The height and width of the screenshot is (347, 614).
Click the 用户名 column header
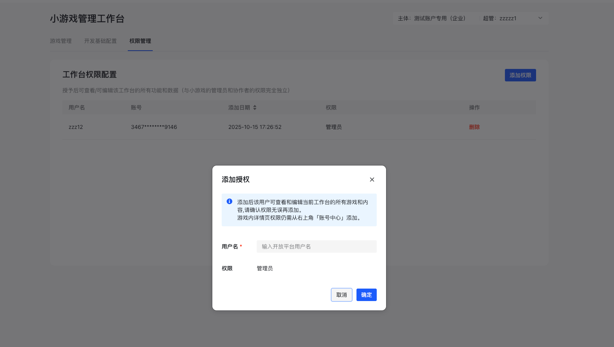[77, 107]
